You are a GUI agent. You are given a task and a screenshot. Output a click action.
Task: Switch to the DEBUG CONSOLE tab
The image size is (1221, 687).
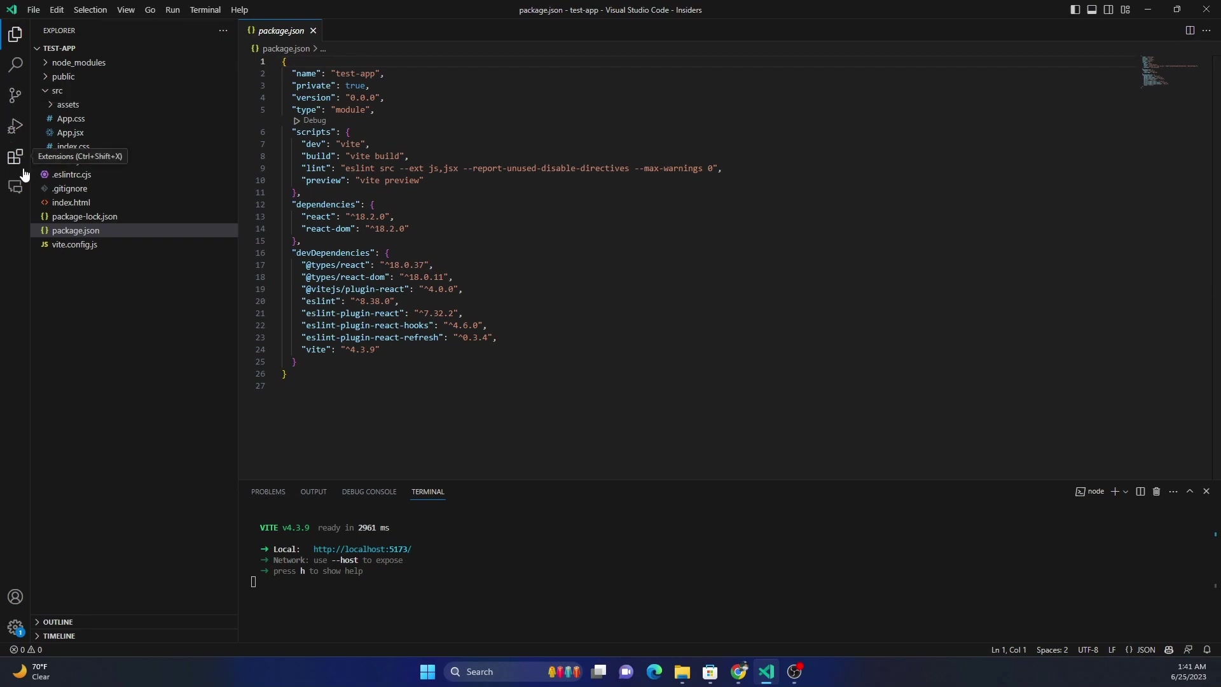click(369, 491)
